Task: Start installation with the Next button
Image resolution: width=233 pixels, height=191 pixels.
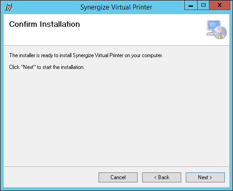Action: 205,177
